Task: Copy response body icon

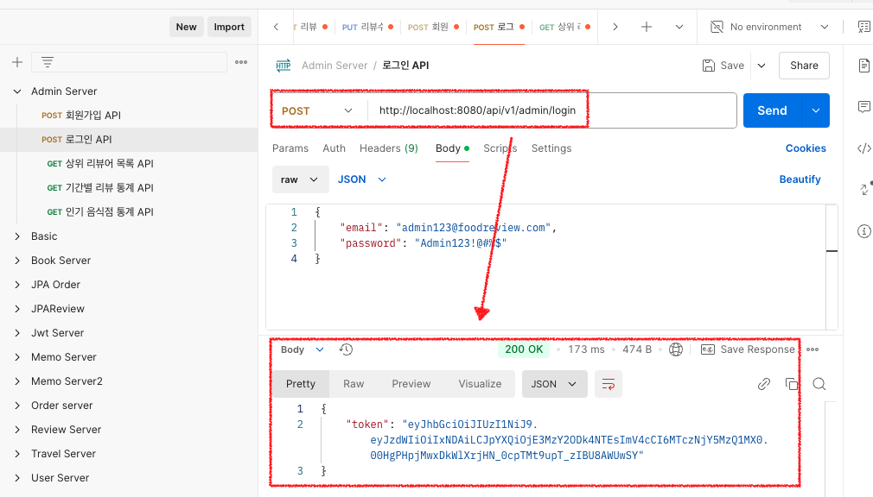Action: pos(791,384)
